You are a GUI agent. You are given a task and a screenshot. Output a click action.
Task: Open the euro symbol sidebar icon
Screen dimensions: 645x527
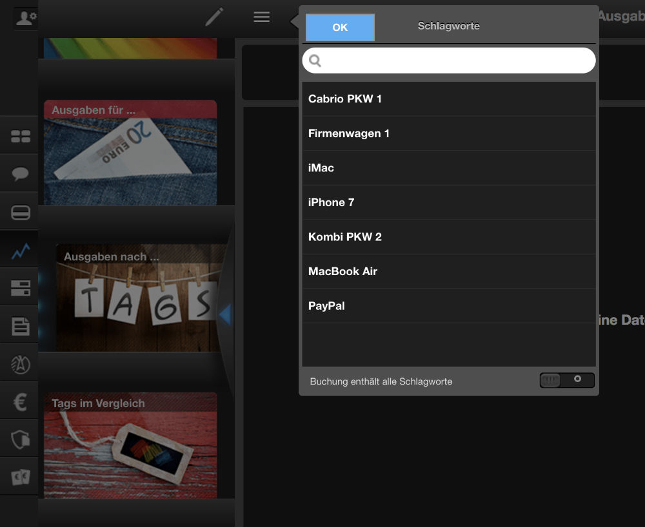coord(20,402)
